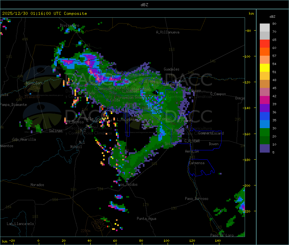Click the slate violet 5-10 dBZ legend swatch
Viewport: 289px width, 245px height.
(265, 148)
